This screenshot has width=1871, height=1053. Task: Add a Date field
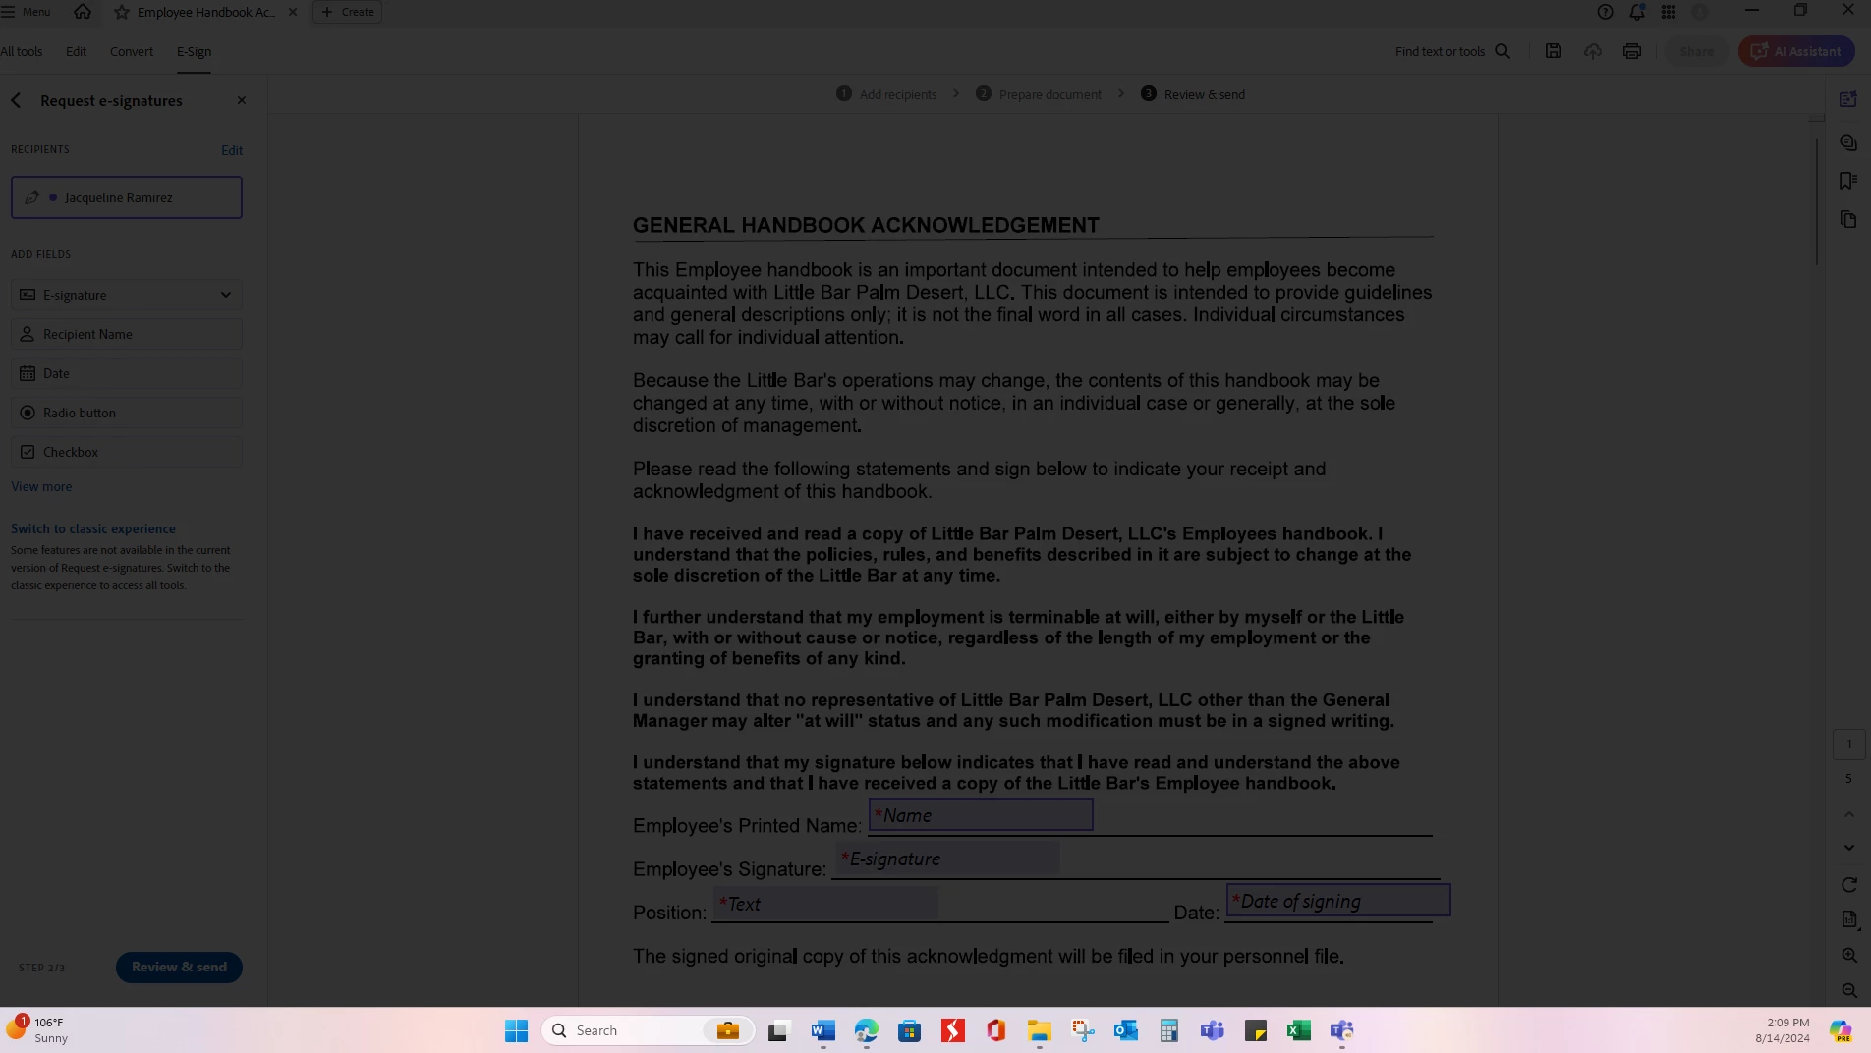pos(127,373)
